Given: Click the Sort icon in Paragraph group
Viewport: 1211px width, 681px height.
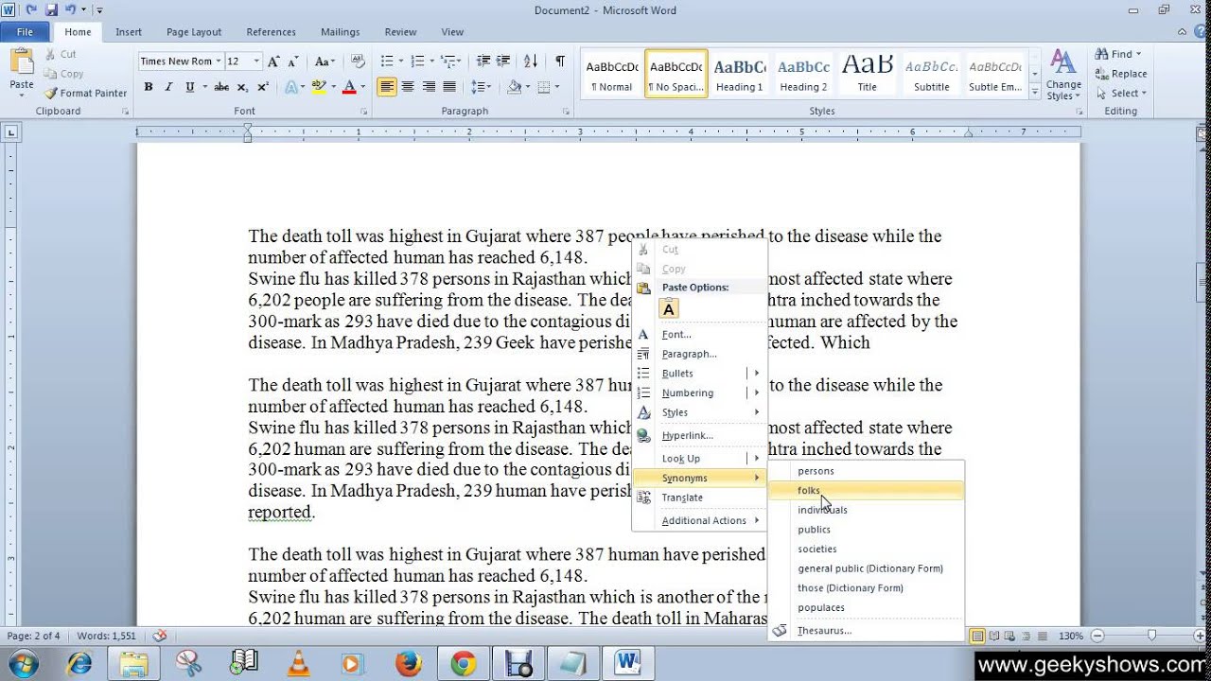Looking at the screenshot, I should pos(531,61).
